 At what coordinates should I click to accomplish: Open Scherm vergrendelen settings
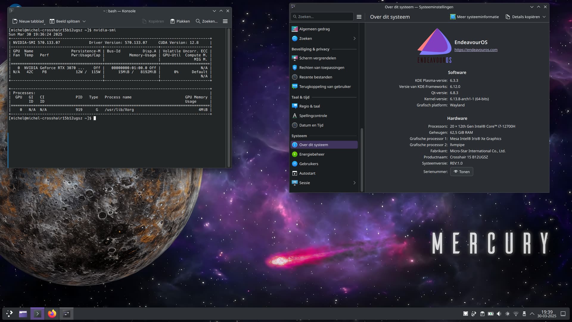point(324,58)
